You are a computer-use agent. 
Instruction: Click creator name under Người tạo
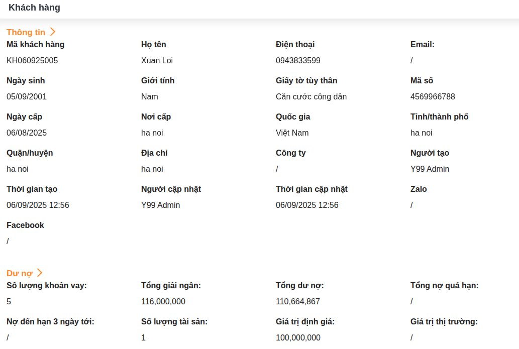[x=430, y=169]
